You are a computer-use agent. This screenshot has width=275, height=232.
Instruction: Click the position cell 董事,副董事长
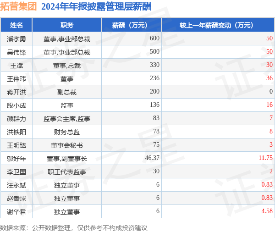click(x=67, y=159)
